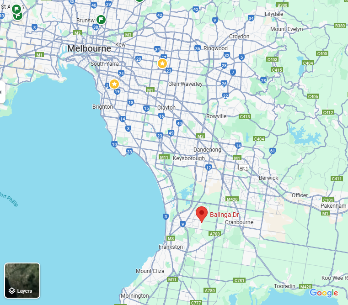Click the C412 road shield
Viewport: 348px width, 305px height.
pyautogui.click(x=328, y=112)
